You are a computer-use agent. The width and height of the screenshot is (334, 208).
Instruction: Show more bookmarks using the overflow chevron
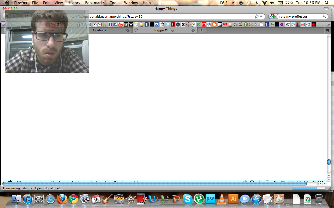click(x=328, y=24)
